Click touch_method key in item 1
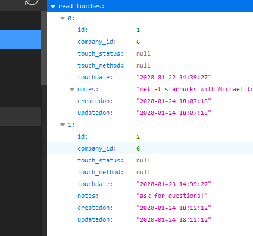 [x=101, y=172]
